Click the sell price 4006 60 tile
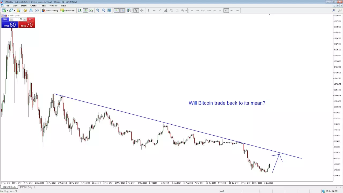 pyautogui.click(x=10, y=25)
